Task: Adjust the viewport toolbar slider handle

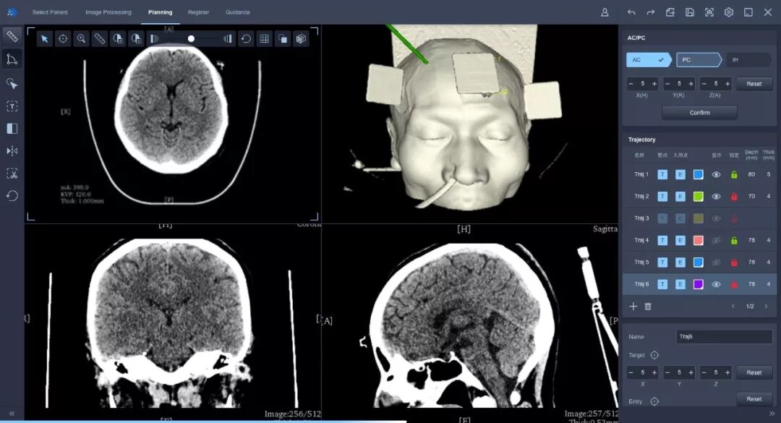Action: 191,39
